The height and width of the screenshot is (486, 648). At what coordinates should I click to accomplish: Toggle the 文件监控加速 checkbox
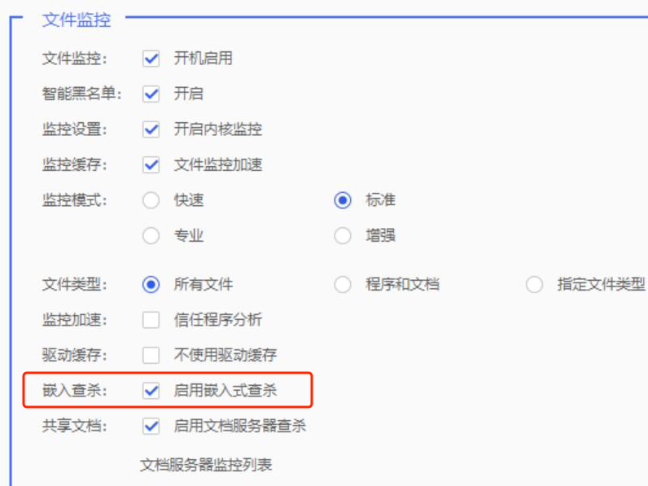click(x=151, y=164)
